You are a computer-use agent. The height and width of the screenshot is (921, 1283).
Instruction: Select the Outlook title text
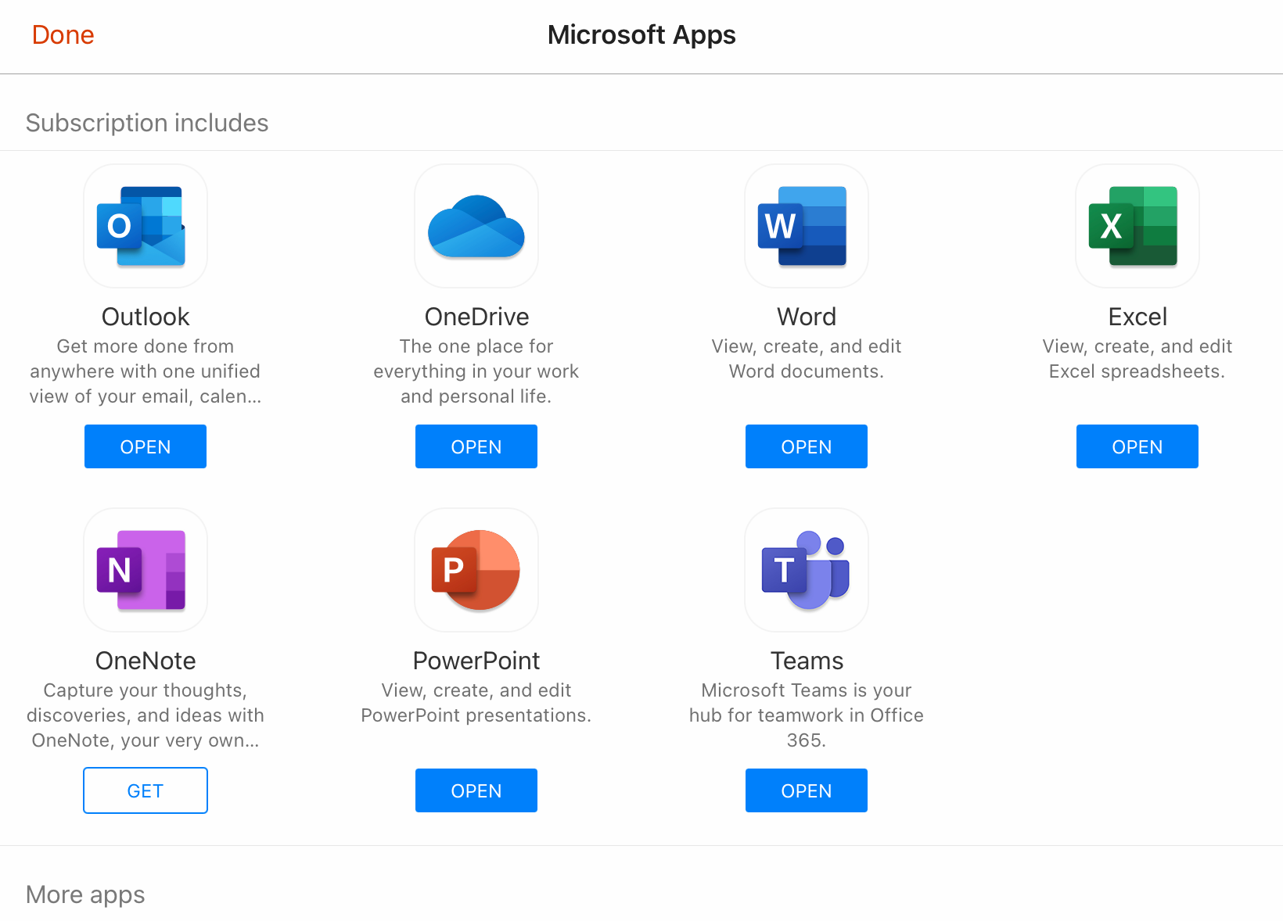(146, 317)
